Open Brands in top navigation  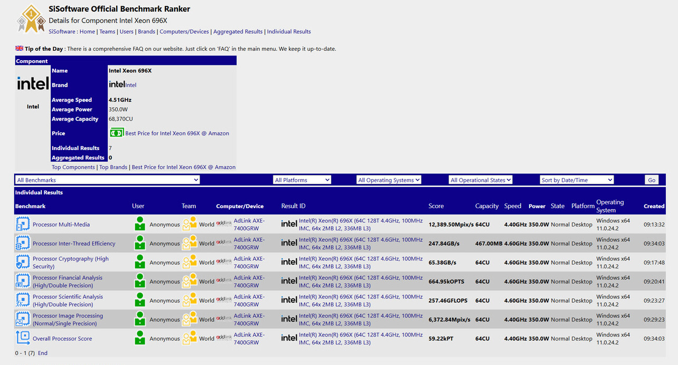(147, 32)
